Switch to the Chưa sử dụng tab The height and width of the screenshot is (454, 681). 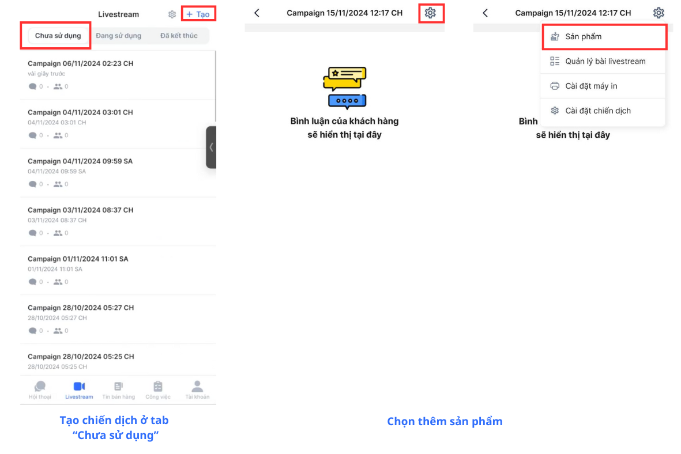(x=58, y=36)
